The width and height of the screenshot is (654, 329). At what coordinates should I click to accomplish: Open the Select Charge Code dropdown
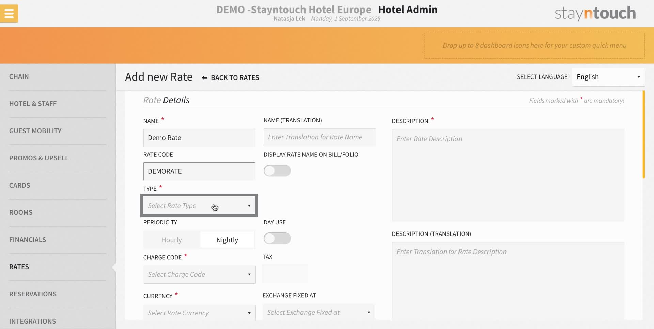pos(199,274)
